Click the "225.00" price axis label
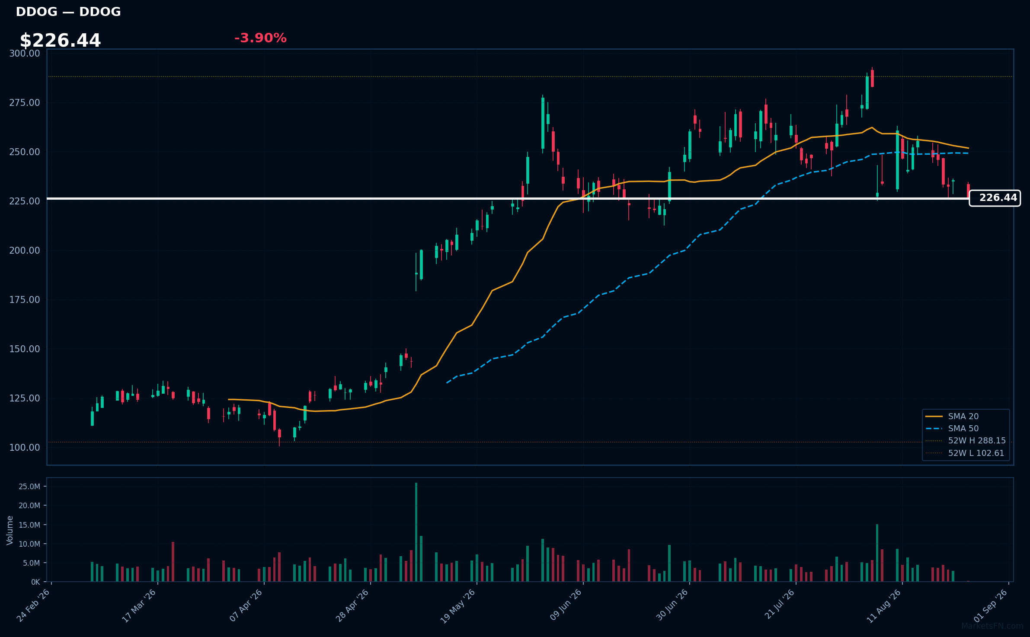Image resolution: width=1030 pixels, height=637 pixels. (x=25, y=201)
